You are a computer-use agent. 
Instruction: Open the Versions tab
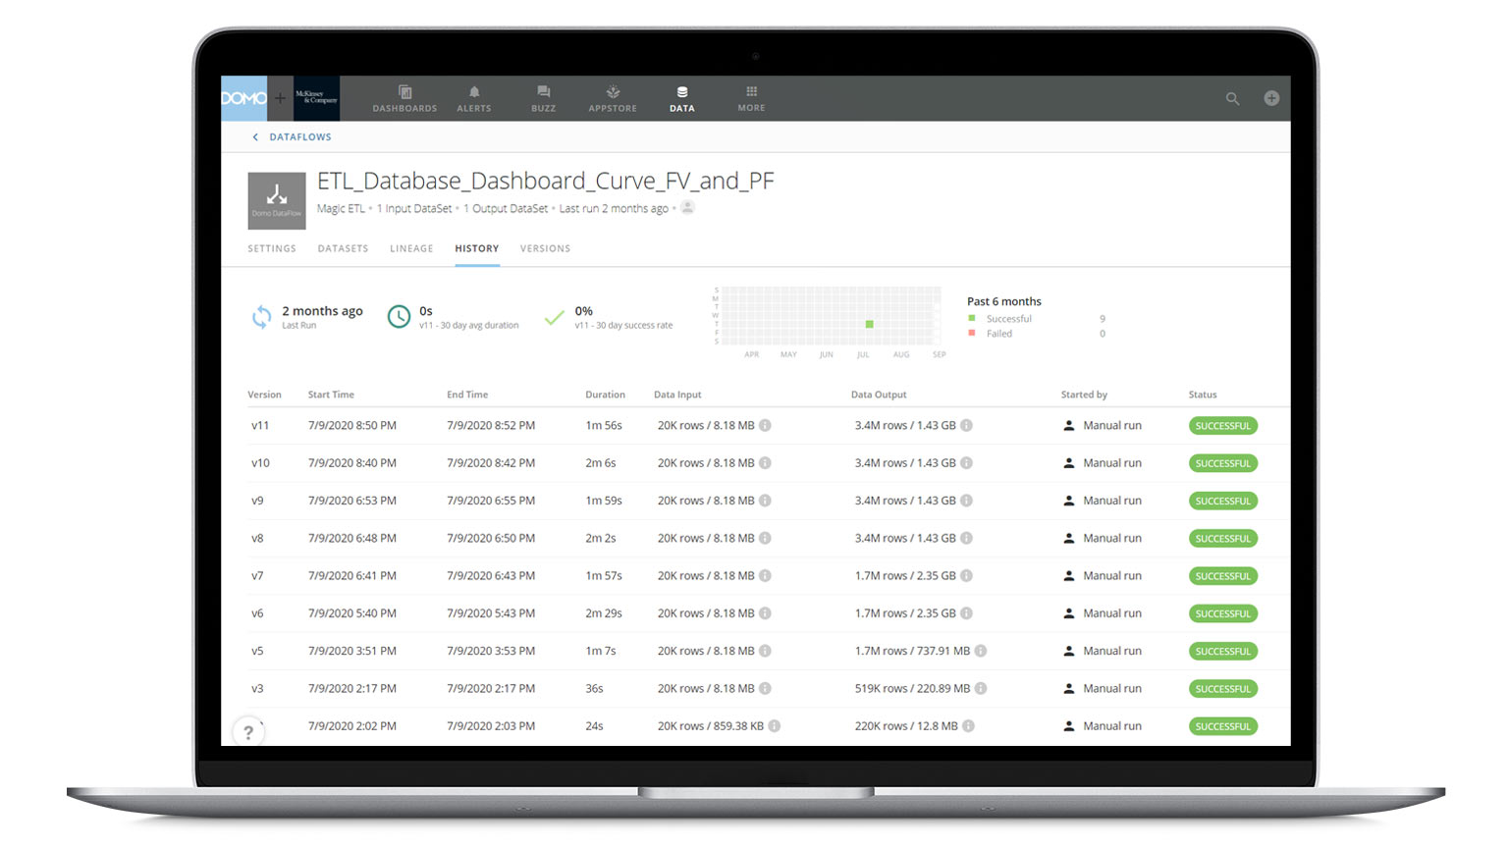point(545,248)
